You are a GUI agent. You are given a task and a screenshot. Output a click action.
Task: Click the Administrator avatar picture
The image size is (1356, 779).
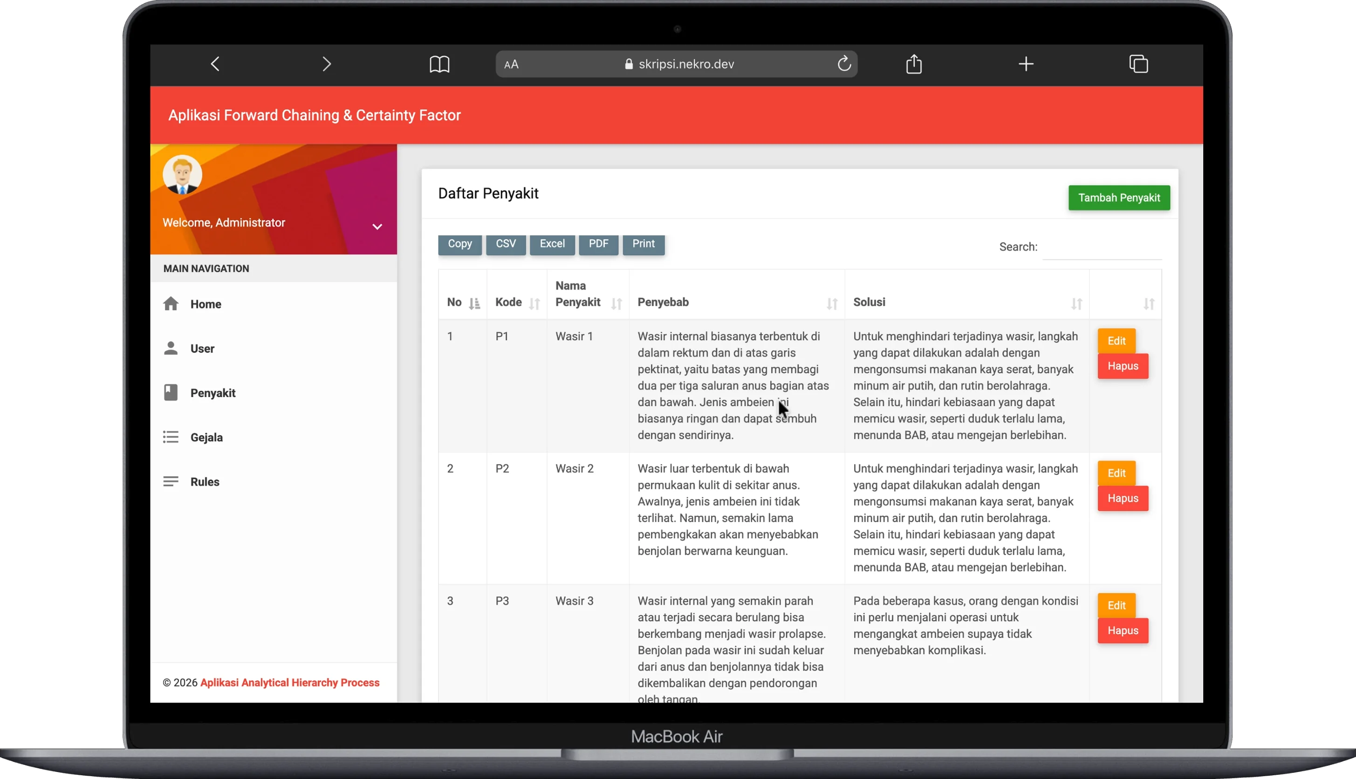coord(183,174)
